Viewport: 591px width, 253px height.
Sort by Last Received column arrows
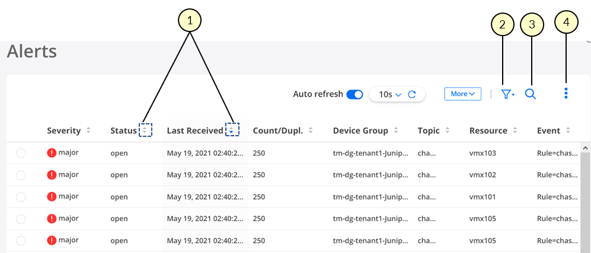pyautogui.click(x=232, y=130)
